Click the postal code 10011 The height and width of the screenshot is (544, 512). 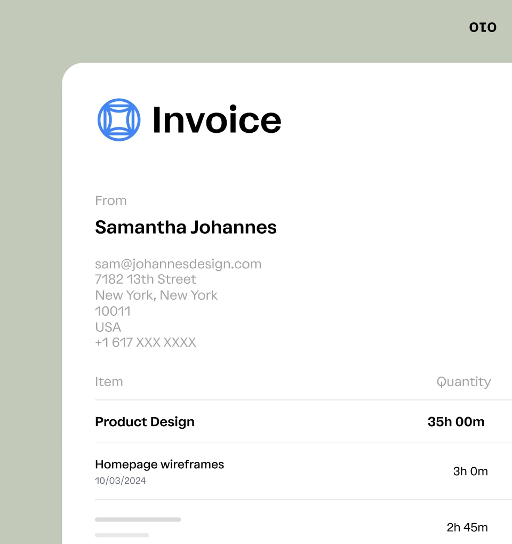coord(113,311)
